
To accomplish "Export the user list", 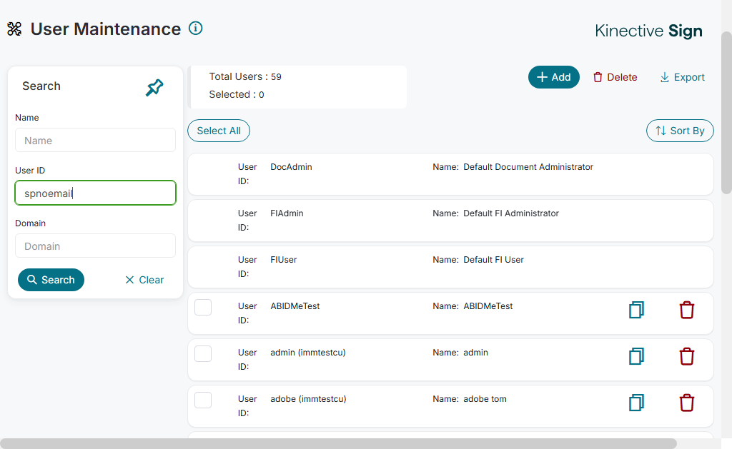I will coord(682,77).
